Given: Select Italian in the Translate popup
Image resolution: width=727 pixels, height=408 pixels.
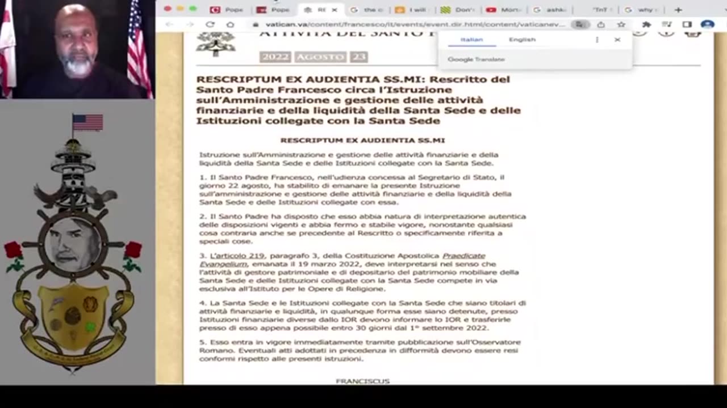Looking at the screenshot, I should (x=471, y=40).
